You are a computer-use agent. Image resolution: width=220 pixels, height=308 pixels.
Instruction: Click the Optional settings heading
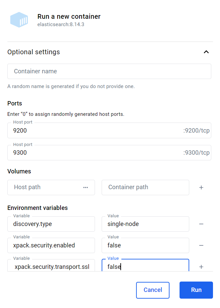tap(33, 52)
